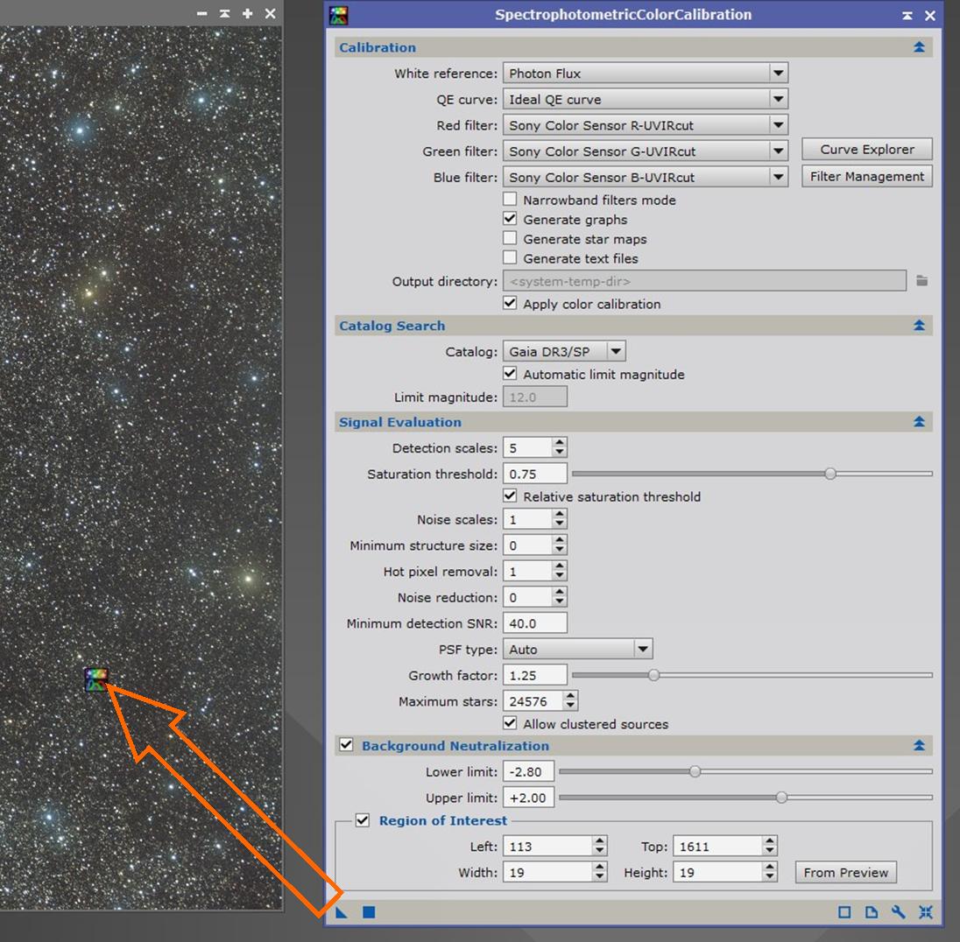Open the Curve Explorer
The width and height of the screenshot is (960, 942).
[866, 150]
